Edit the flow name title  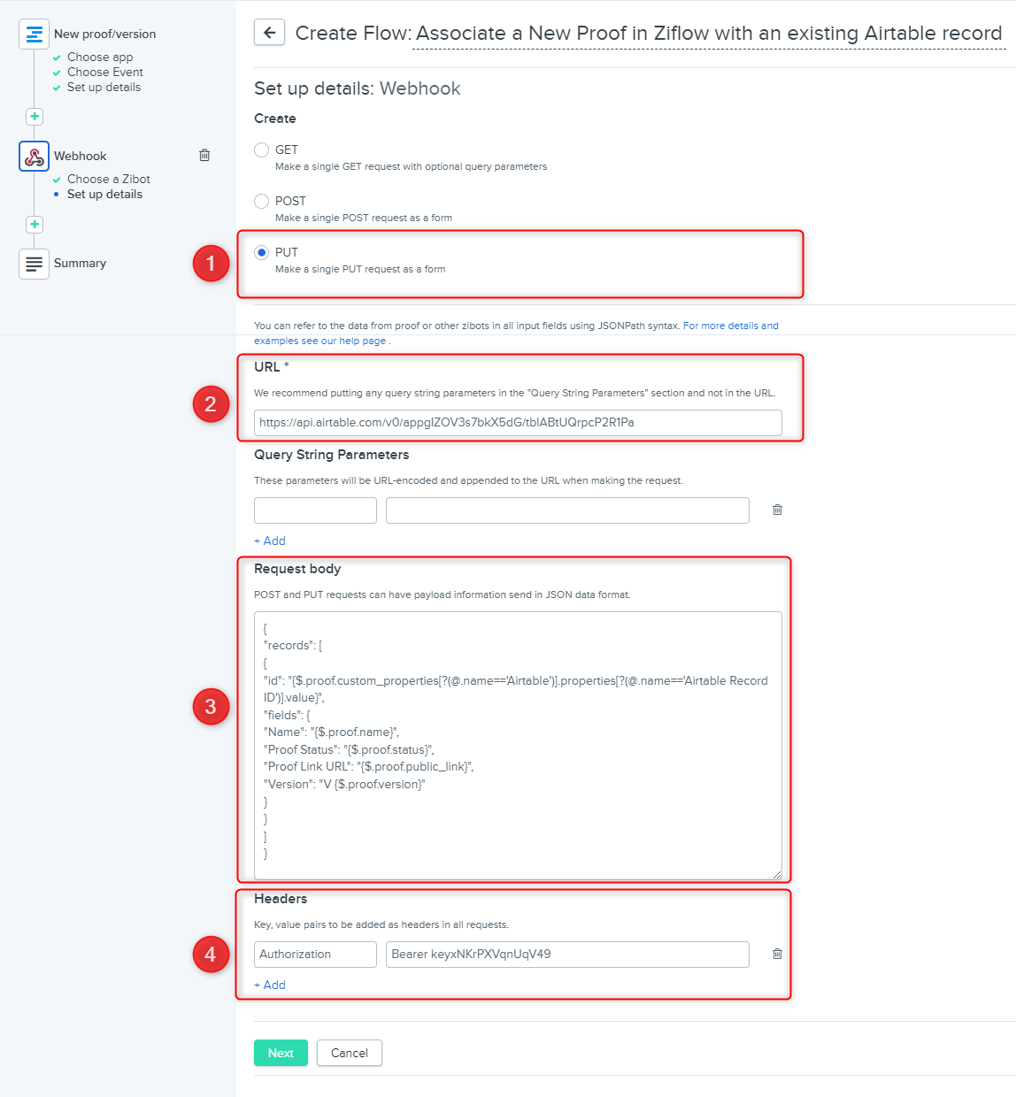point(709,33)
